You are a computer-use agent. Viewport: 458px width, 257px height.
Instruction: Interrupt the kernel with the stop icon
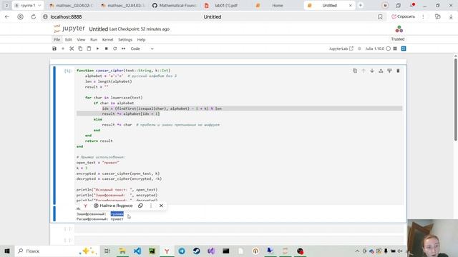[x=107, y=49]
